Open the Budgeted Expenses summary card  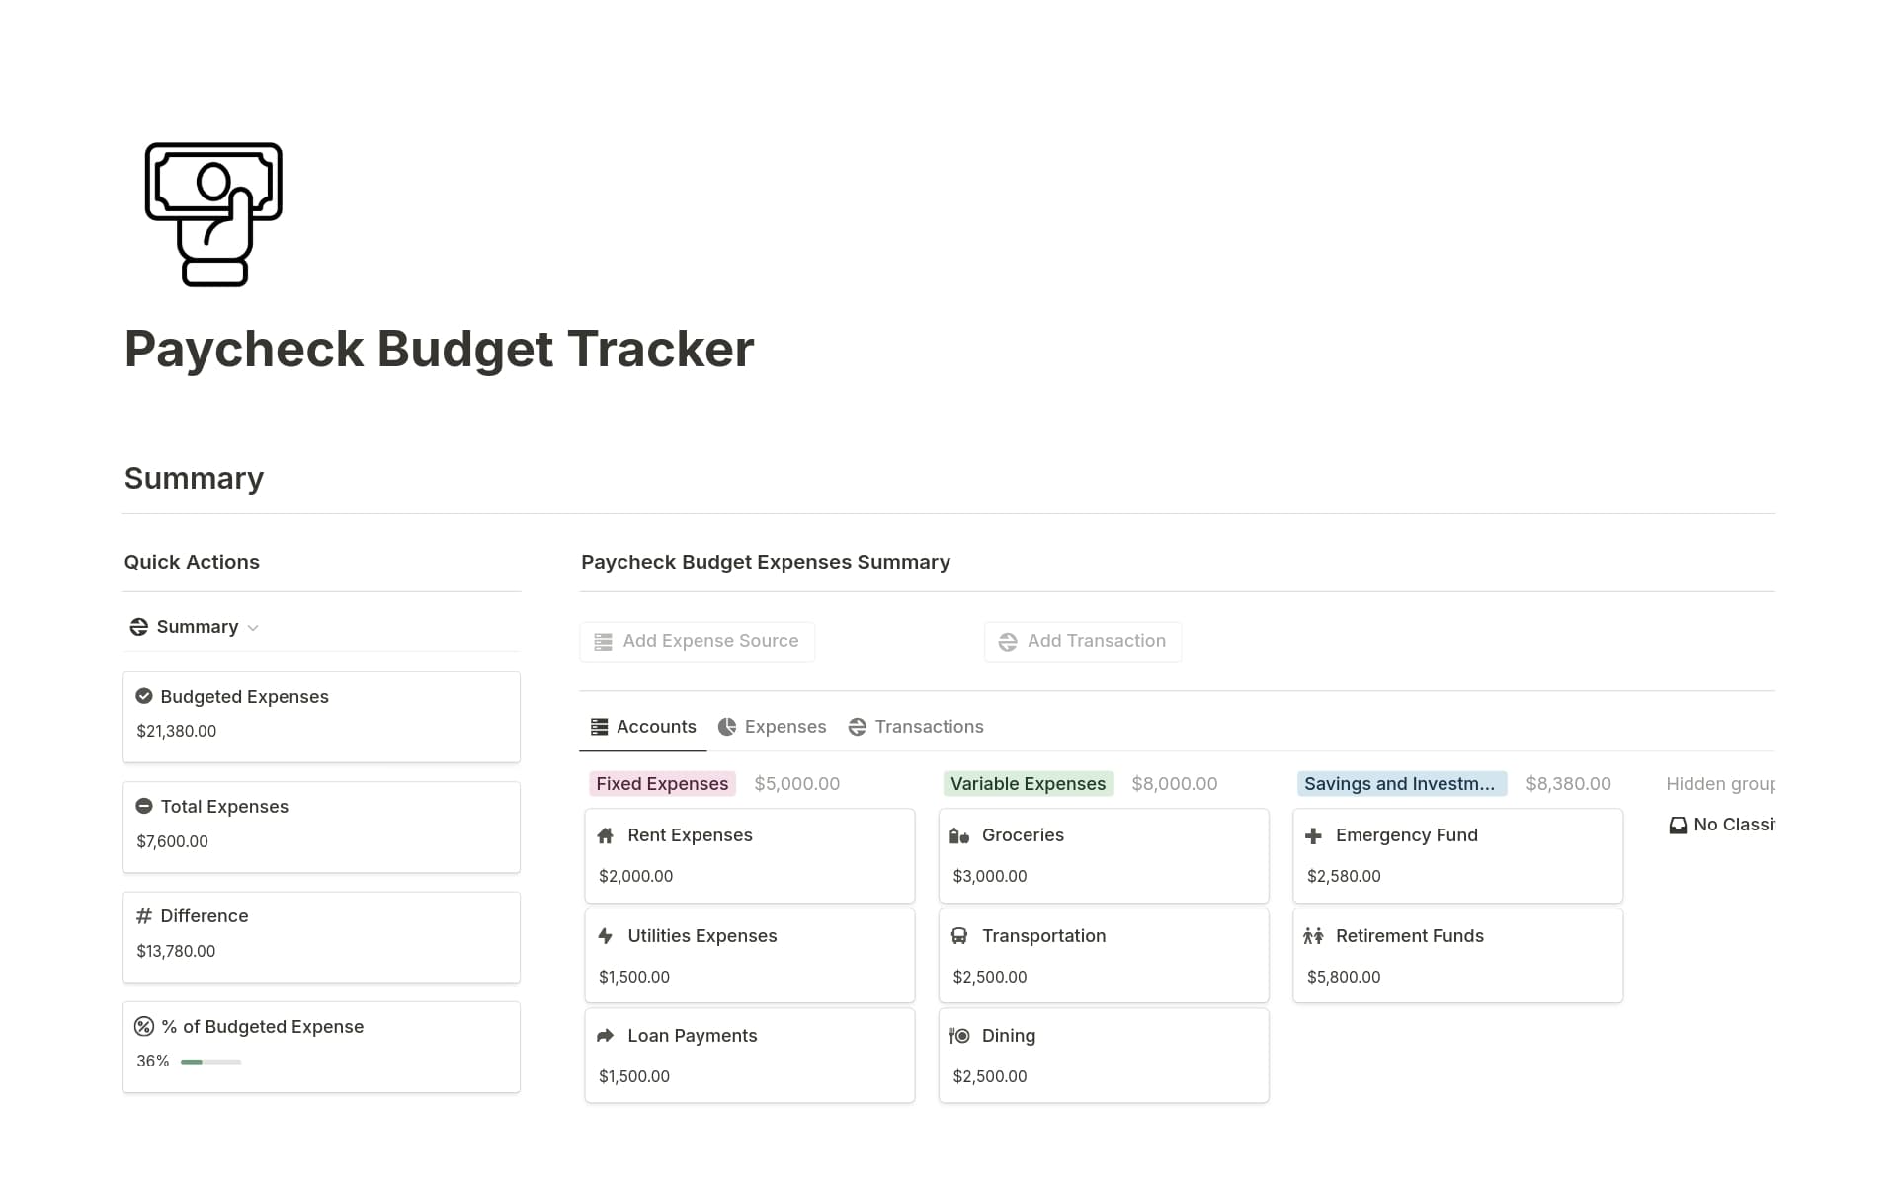320,716
